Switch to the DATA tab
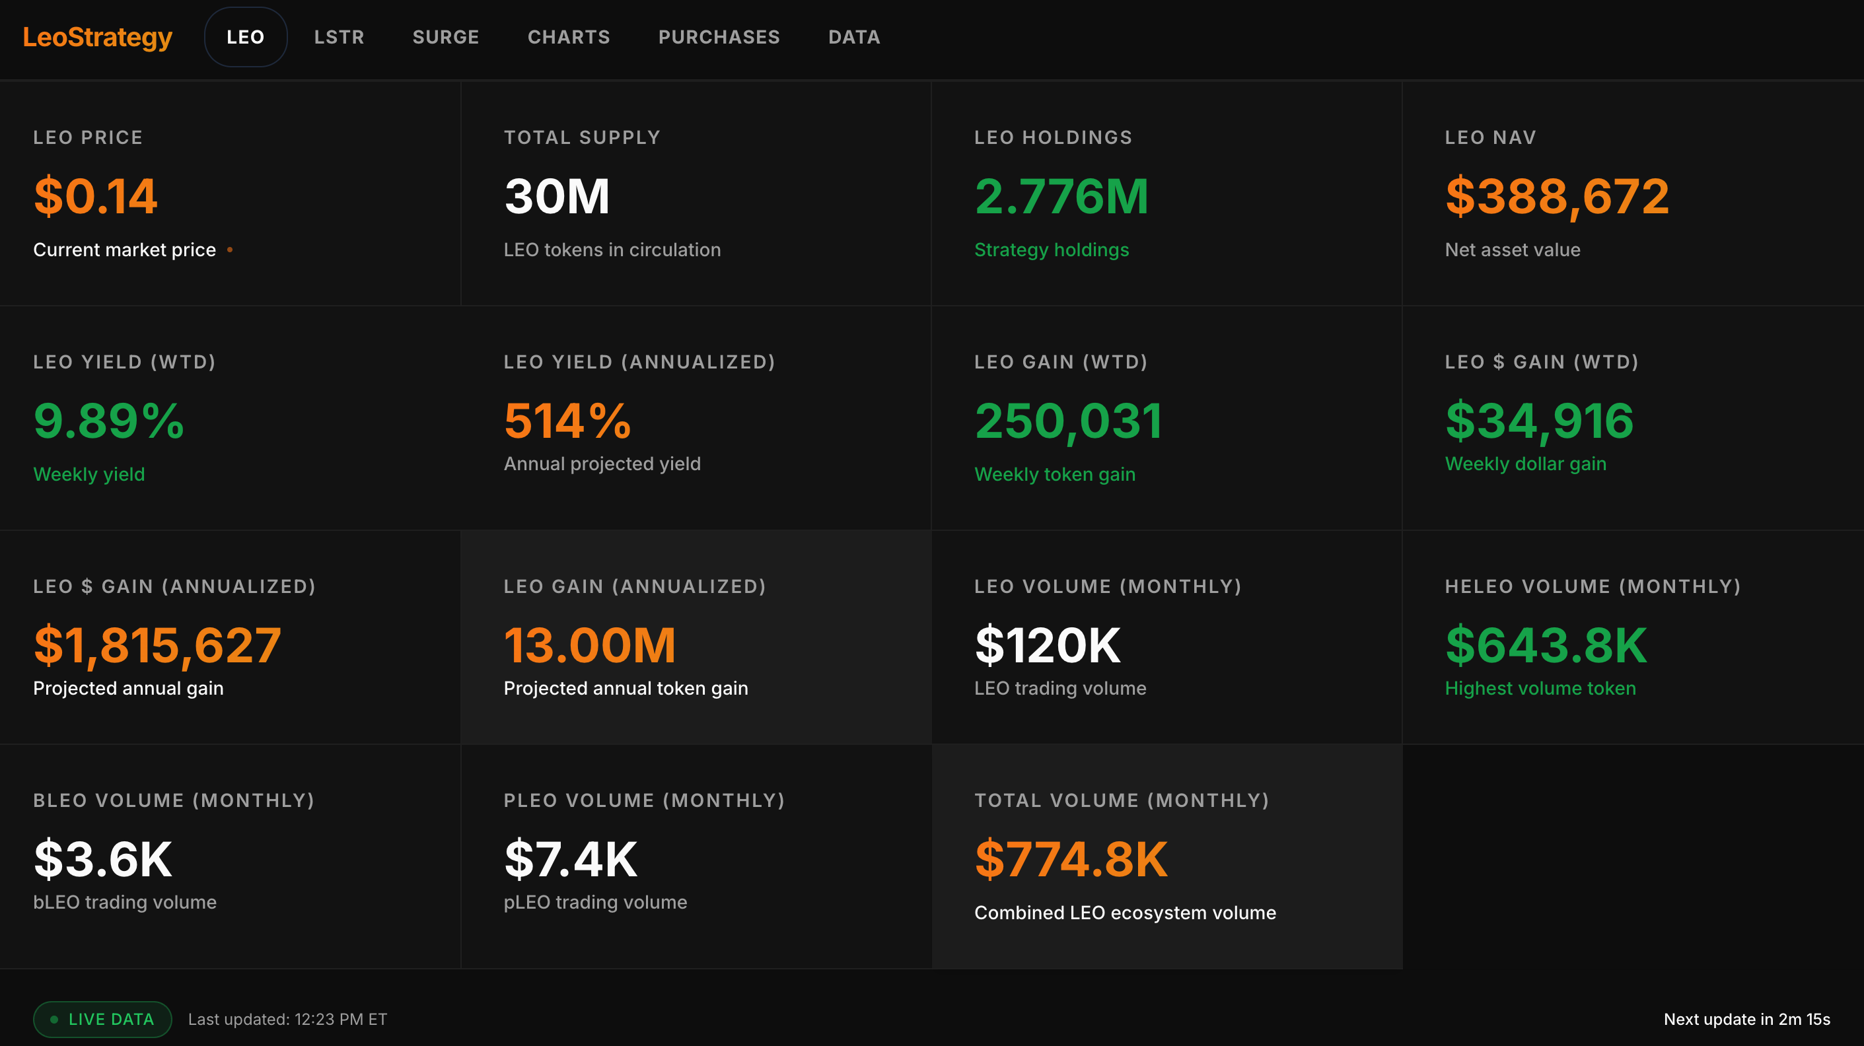Viewport: 1864px width, 1046px height. 854,37
